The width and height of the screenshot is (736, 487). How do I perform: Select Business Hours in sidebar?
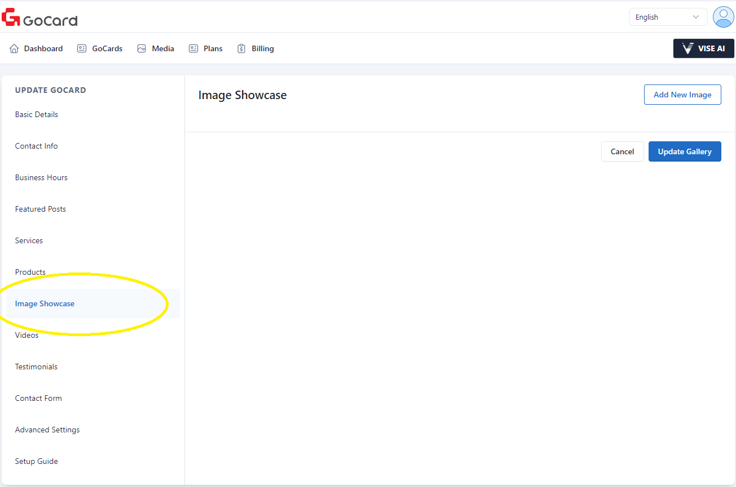point(41,177)
